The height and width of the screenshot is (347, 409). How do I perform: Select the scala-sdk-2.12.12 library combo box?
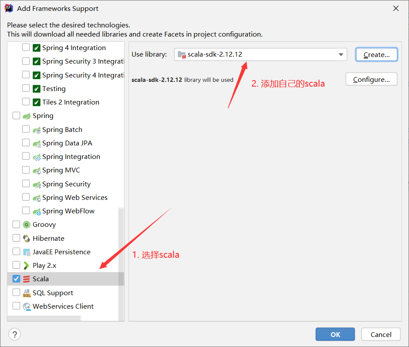tap(257, 54)
